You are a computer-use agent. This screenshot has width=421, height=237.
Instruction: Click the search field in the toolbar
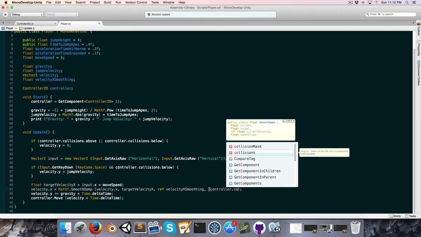pos(391,14)
